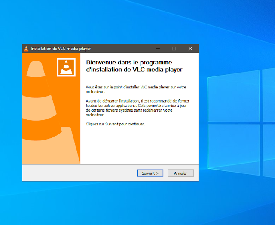The image size is (275, 225).
Task: Click the greyed-out maximize button
Action: [x=174, y=49]
